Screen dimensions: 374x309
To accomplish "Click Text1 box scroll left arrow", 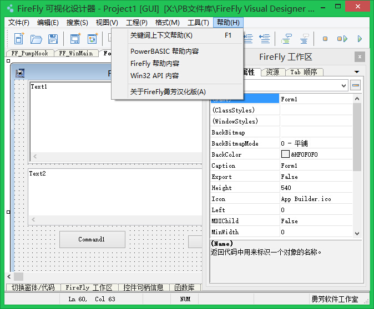I will click(x=35, y=156).
